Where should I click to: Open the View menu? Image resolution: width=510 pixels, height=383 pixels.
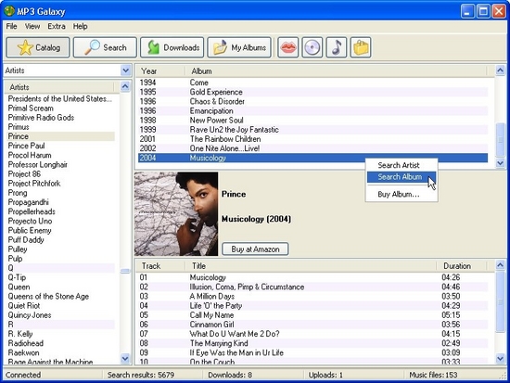[32, 26]
